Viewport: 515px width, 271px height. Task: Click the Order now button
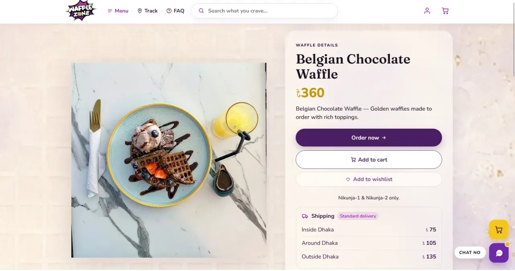point(369,138)
